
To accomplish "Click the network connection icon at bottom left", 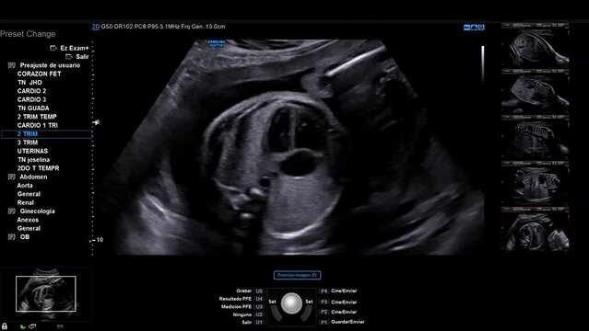I will (x=32, y=326).
